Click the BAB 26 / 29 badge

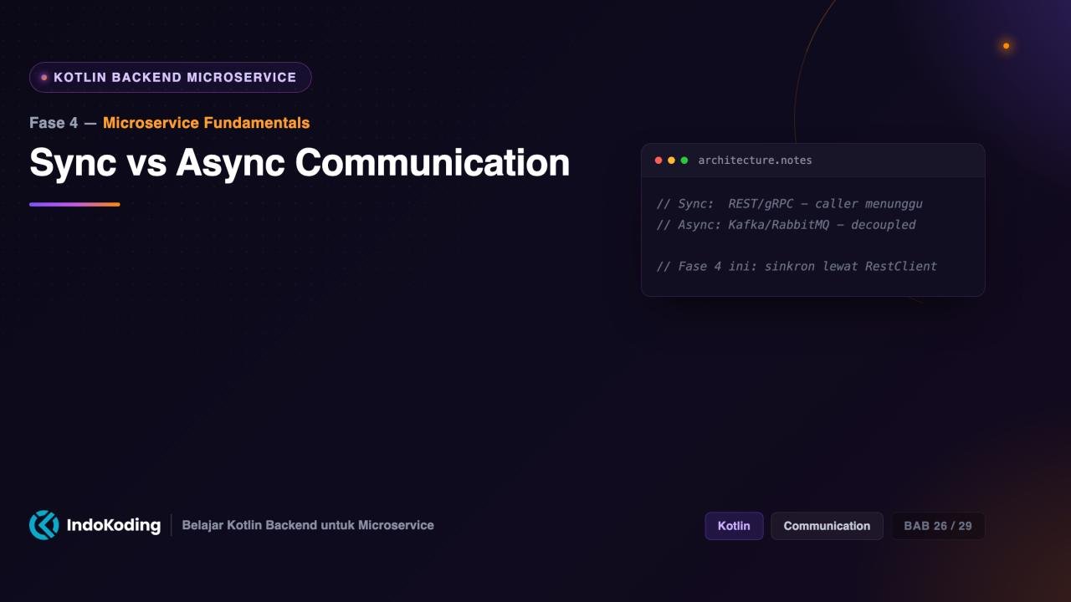[x=938, y=526]
